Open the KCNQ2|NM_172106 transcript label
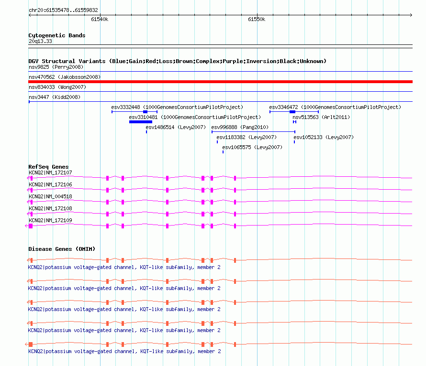Image resolution: width=426 pixels, height=366 pixels. (50, 184)
